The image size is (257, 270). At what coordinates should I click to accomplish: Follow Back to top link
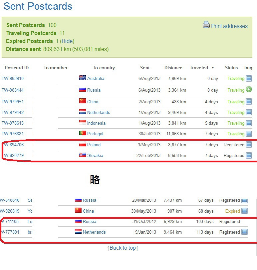[123, 248]
